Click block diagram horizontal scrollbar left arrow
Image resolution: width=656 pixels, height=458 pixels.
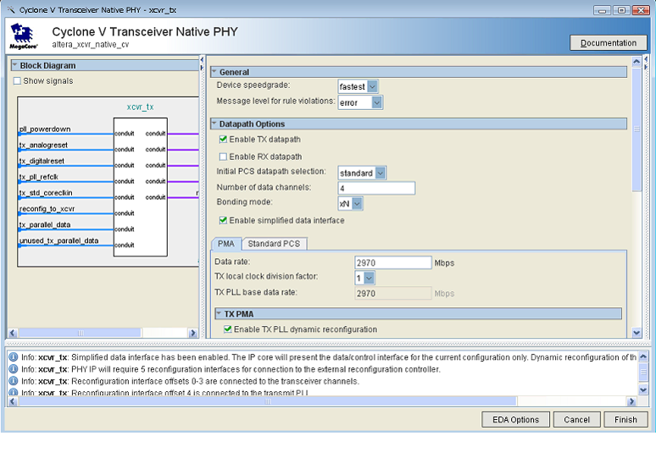point(12,333)
